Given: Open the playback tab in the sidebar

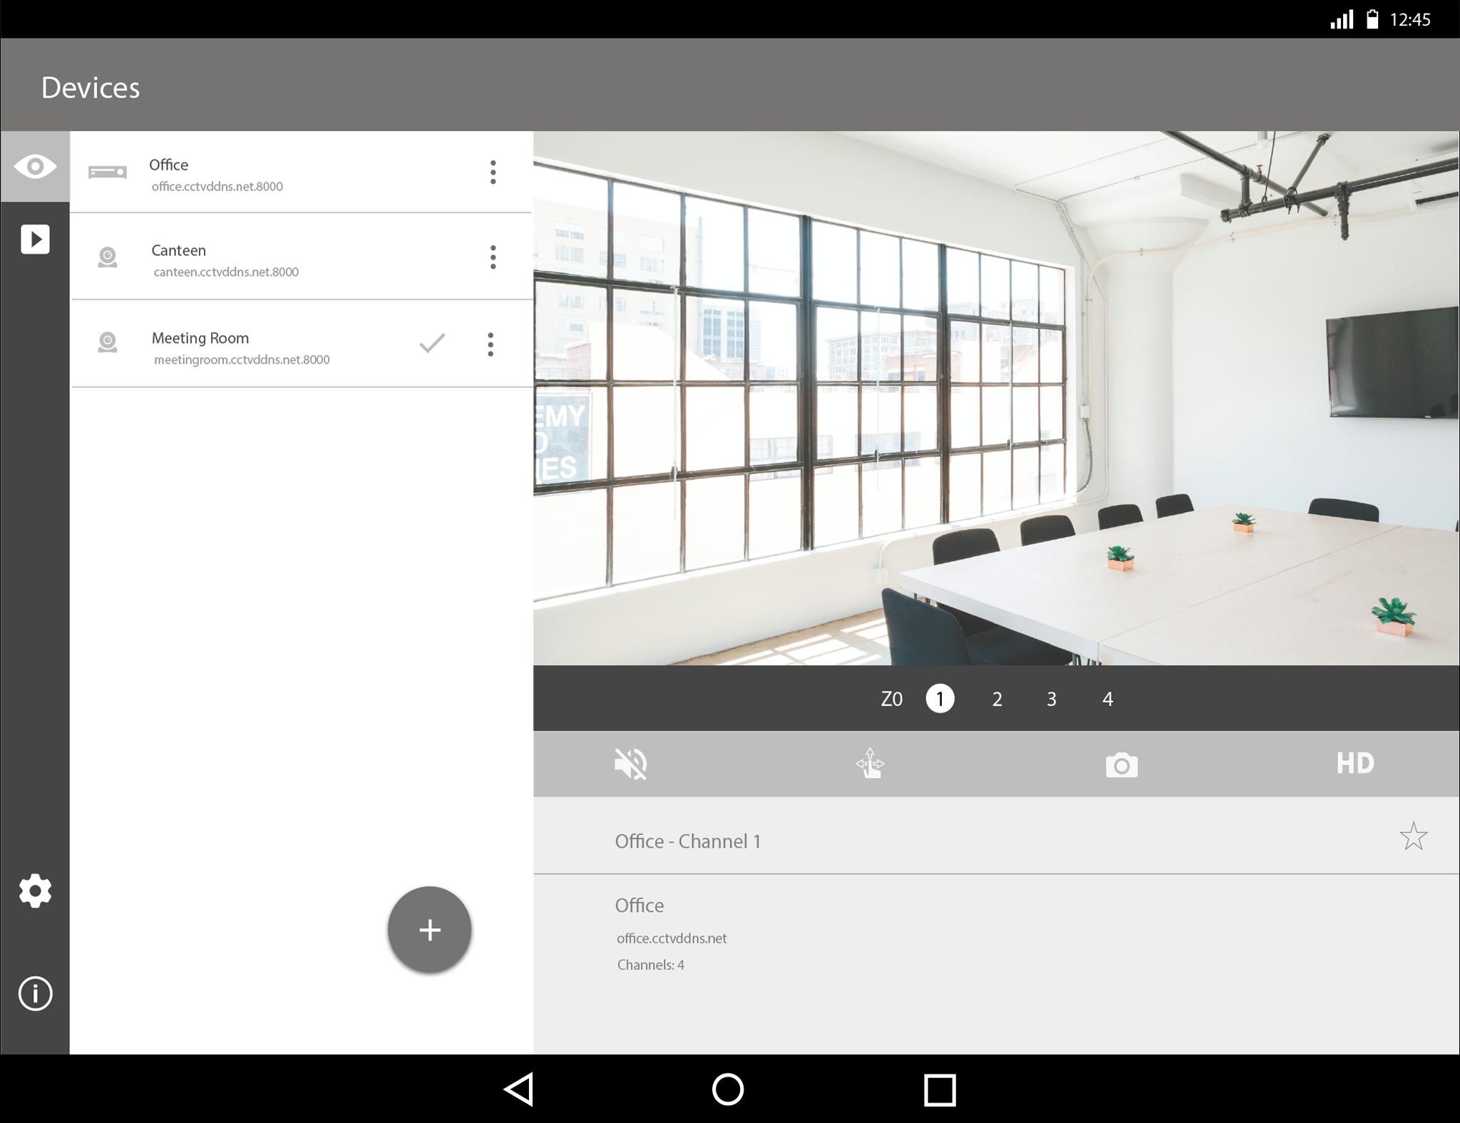Looking at the screenshot, I should pyautogui.click(x=35, y=239).
